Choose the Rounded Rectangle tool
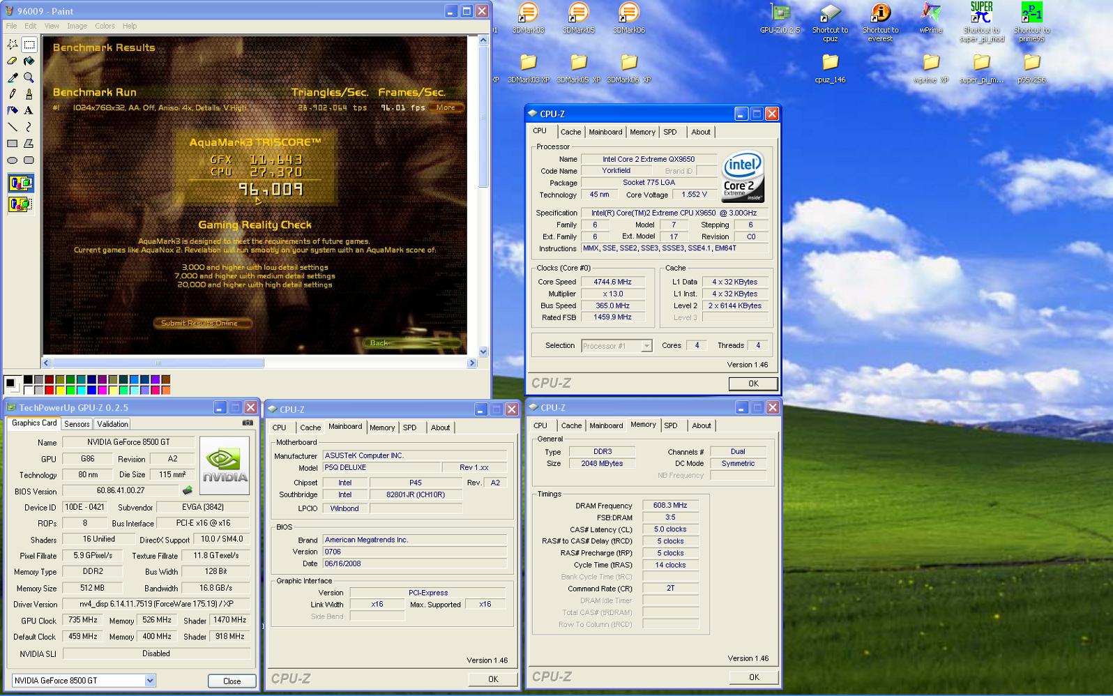 click(29, 160)
